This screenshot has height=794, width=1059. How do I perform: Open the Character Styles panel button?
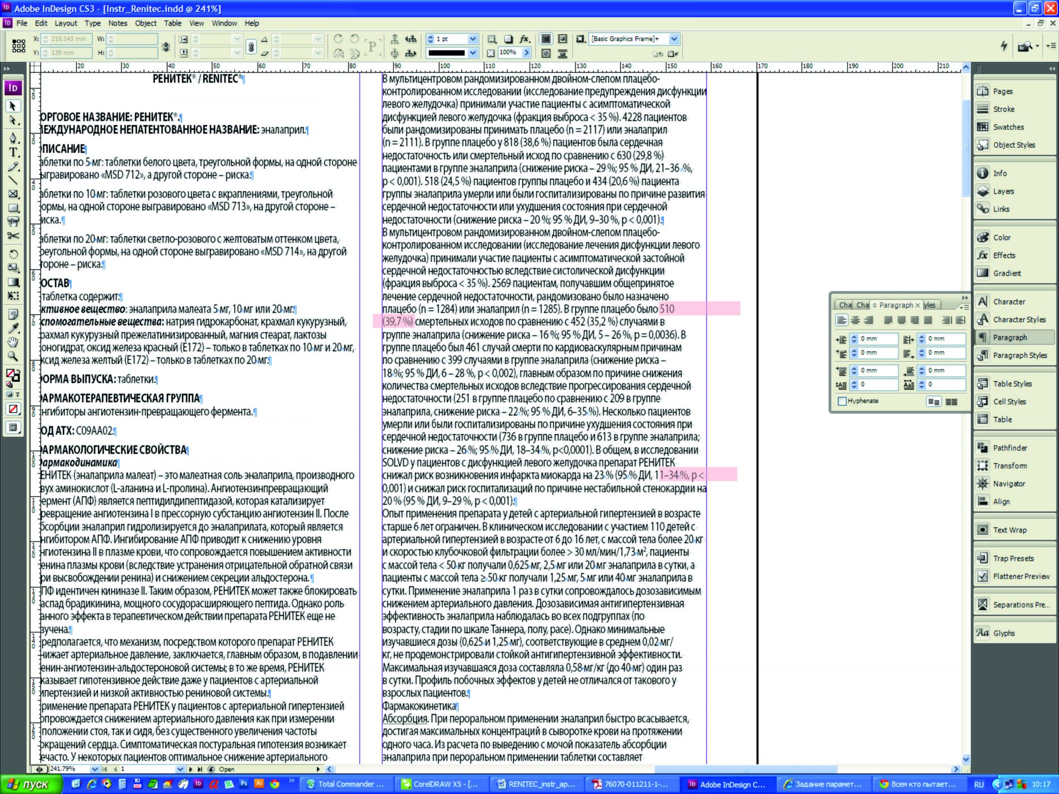tap(1014, 319)
